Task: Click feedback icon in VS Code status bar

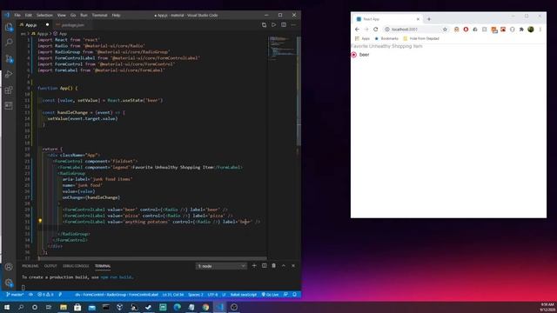Action: tap(286, 295)
